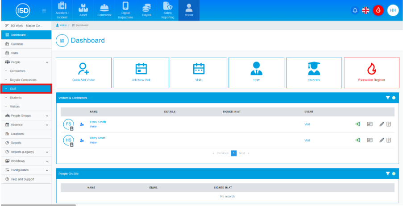Click the 5D logo

[x=23, y=11]
